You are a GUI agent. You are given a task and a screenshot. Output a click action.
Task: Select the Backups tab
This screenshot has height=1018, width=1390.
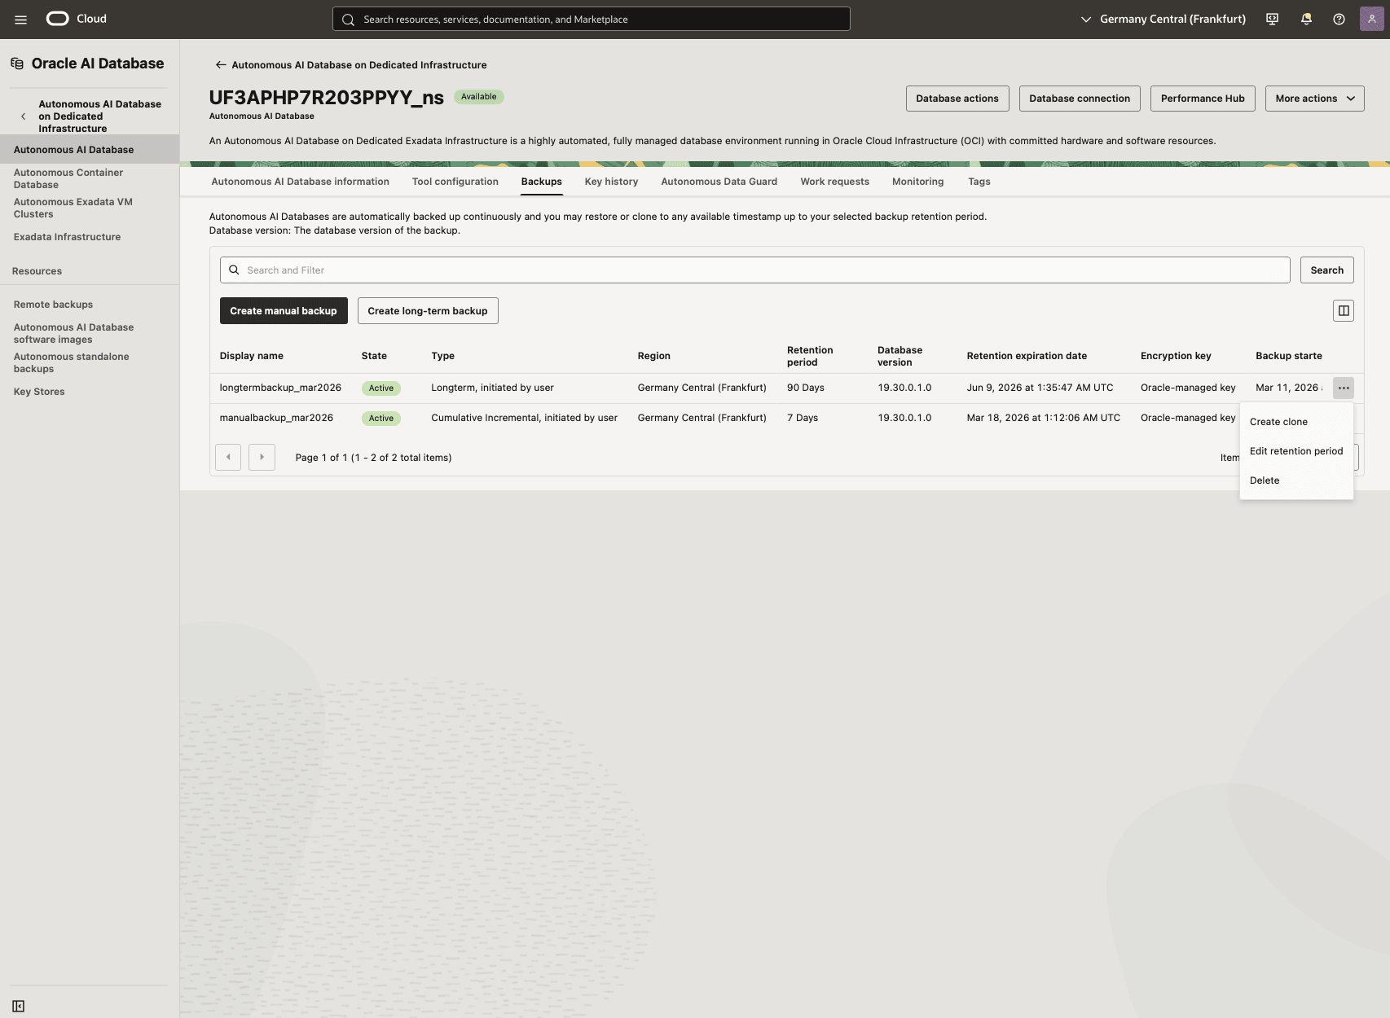pos(541,182)
